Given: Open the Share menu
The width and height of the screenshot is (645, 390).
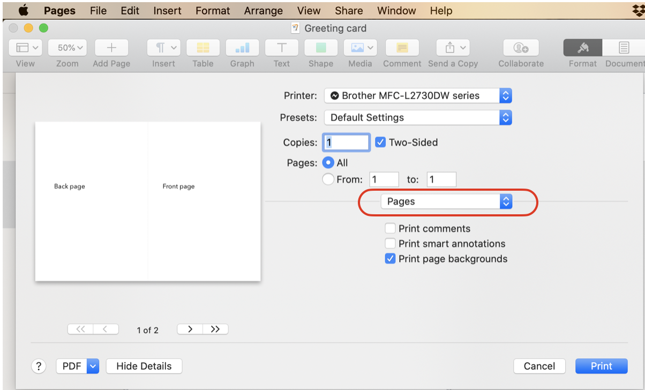Looking at the screenshot, I should coord(349,11).
